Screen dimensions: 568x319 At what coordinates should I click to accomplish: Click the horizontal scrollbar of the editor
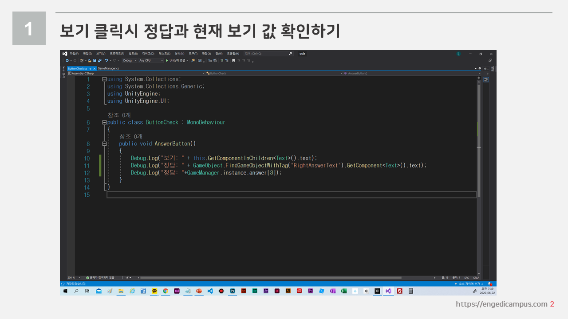[271, 278]
